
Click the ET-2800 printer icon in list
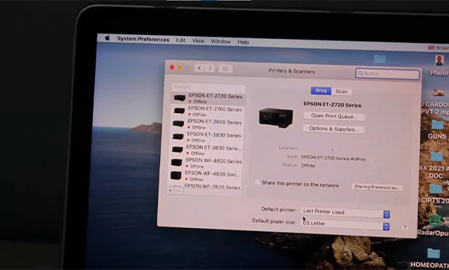click(178, 123)
